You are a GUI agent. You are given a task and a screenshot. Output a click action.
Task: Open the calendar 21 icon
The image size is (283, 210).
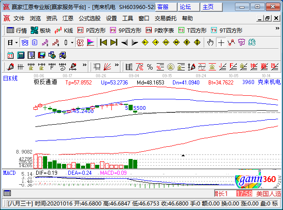pos(10,55)
